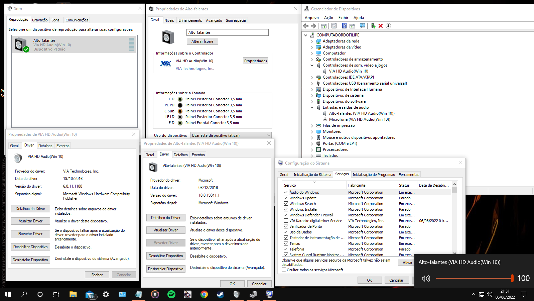534x301 pixels.
Task: Check Ocultar todos os serviços Microsoft
Action: pyautogui.click(x=284, y=270)
